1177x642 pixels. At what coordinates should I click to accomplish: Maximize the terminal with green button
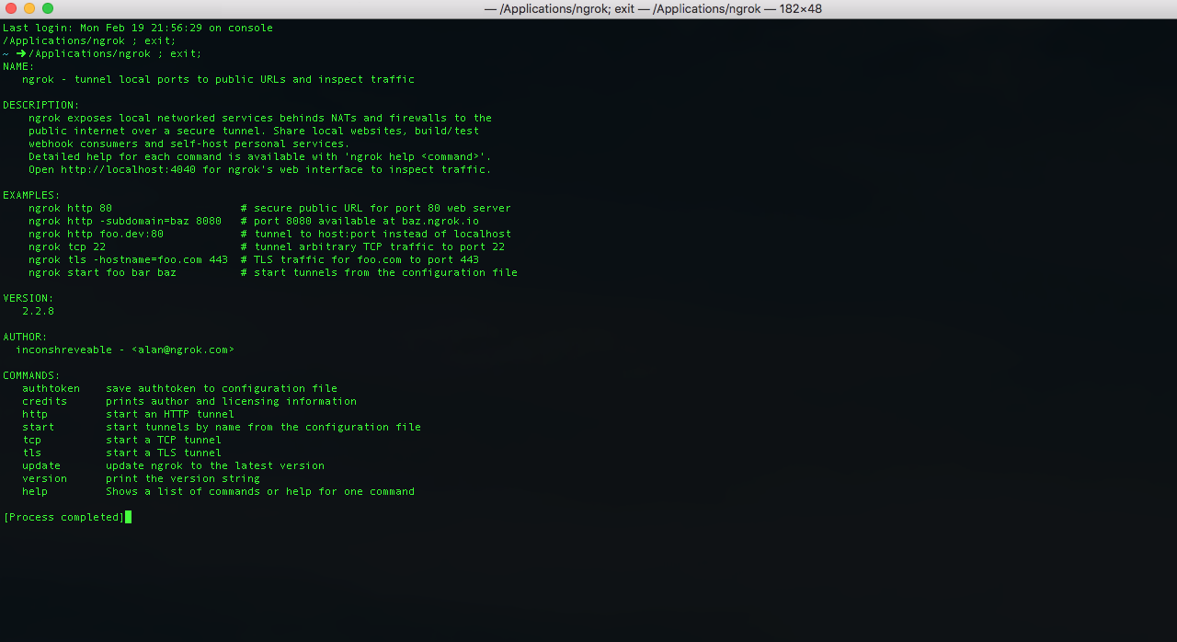pyautogui.click(x=48, y=8)
